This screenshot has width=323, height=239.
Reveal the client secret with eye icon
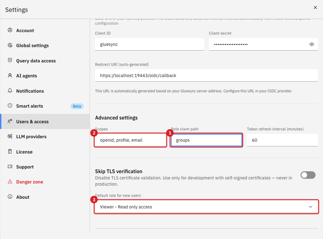[312, 44]
